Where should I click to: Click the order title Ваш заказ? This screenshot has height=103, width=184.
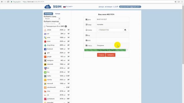(106, 15)
